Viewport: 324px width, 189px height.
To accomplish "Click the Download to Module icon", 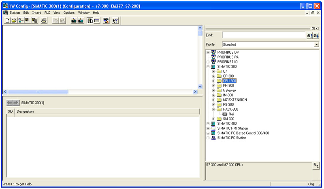I will (x=74, y=21).
